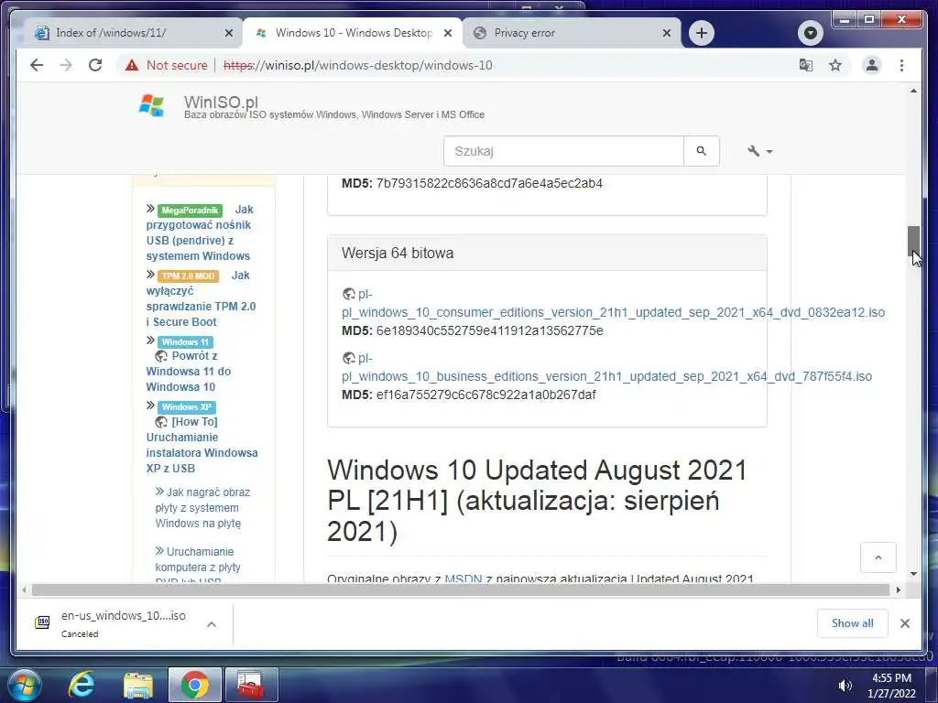Click the horizontal scrollbar right arrow

(898, 590)
